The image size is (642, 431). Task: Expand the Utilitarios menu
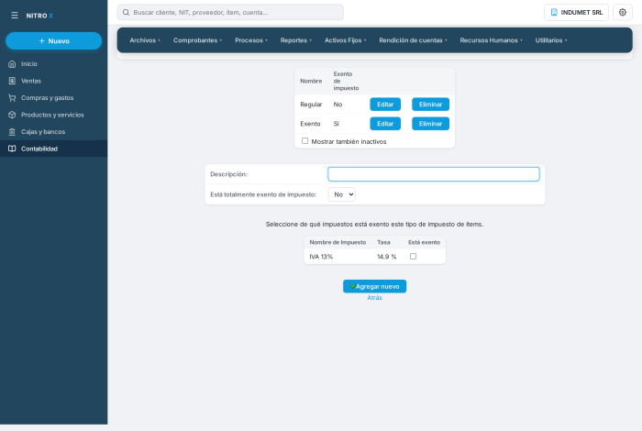[551, 40]
